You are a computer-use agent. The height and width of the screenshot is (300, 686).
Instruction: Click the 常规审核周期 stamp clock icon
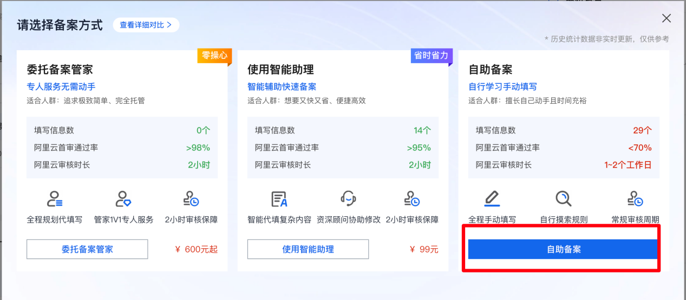[x=635, y=199]
